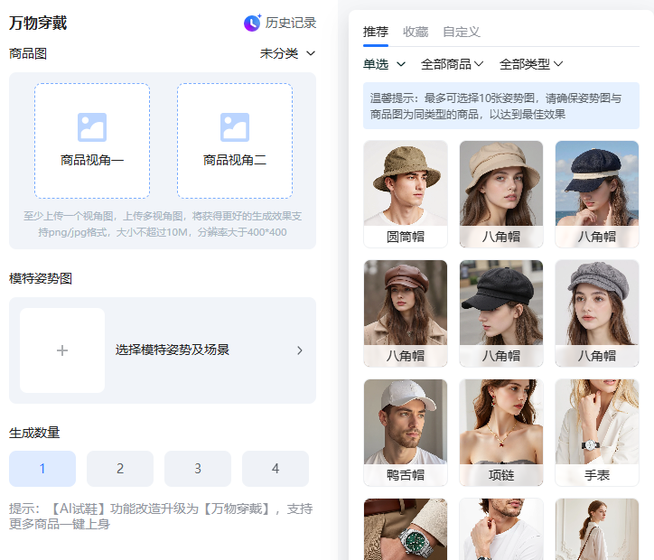654x560 pixels.
Task: Expand the 全部类型 filter dropdown
Action: point(531,64)
